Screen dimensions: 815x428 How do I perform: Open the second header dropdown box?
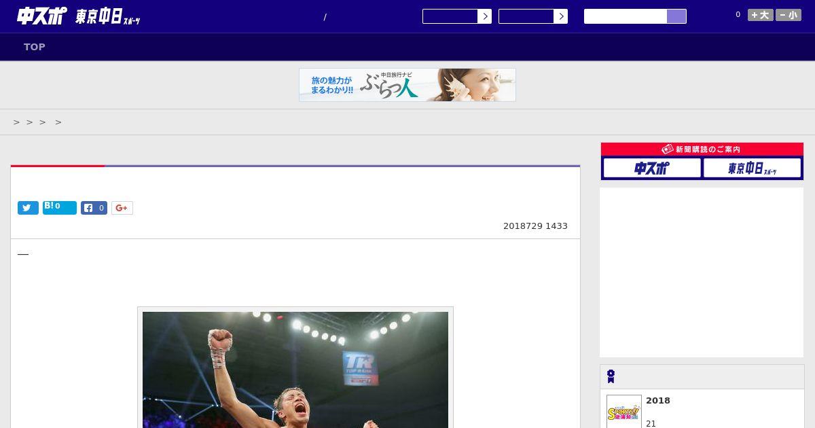click(x=526, y=16)
